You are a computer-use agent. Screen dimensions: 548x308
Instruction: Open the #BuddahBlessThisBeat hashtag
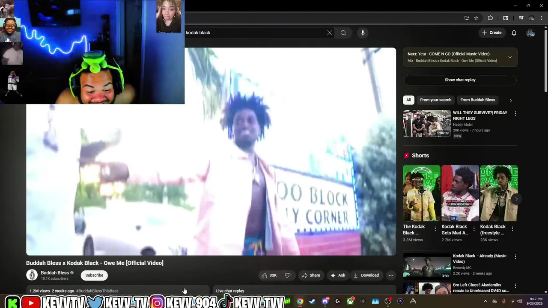click(97, 291)
